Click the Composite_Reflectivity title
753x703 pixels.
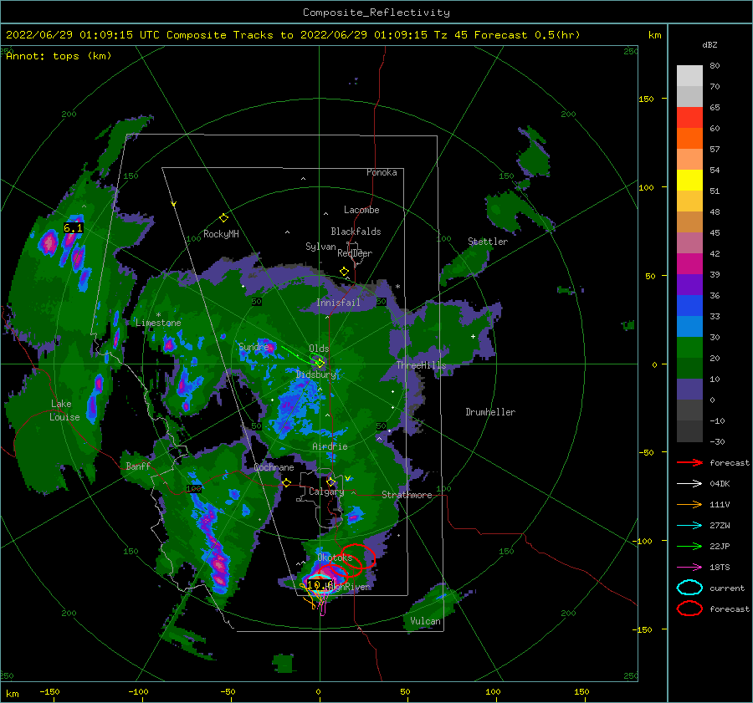point(376,13)
